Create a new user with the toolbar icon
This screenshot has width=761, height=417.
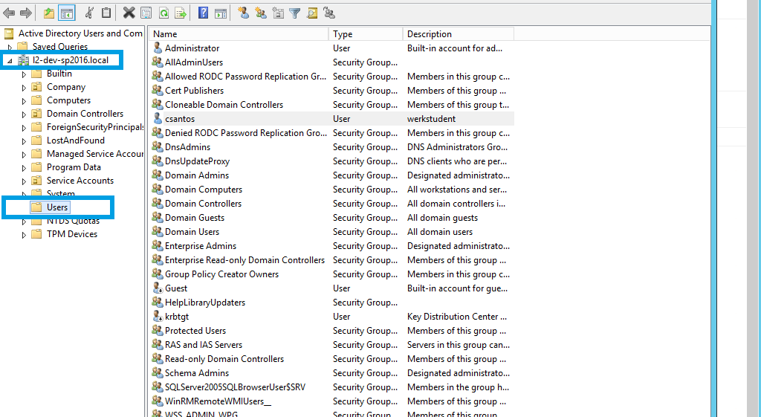click(243, 13)
